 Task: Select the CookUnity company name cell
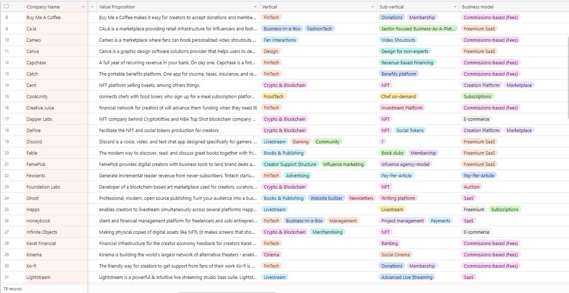pyautogui.click(x=56, y=96)
